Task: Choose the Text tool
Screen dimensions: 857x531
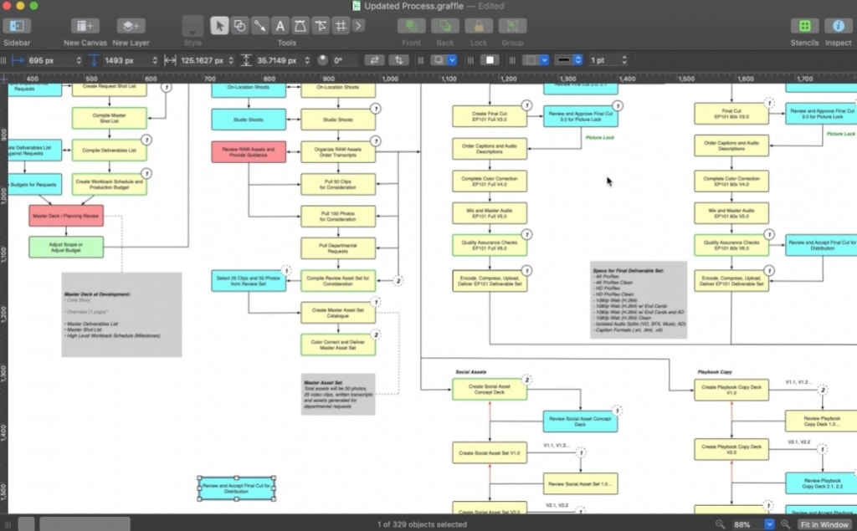Action: [x=280, y=26]
